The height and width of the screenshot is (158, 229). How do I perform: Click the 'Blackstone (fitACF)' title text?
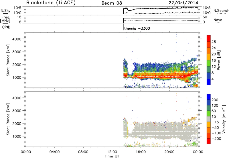pyautogui.click(x=51, y=3)
